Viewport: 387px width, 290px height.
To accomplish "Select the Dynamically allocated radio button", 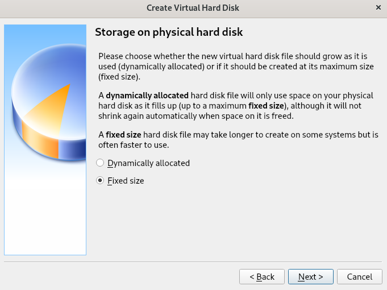I will 100,163.
